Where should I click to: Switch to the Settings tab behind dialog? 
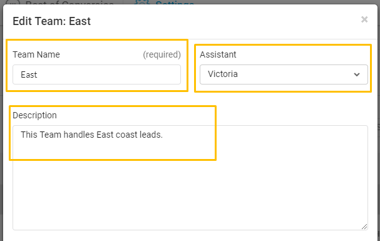(175, 2)
